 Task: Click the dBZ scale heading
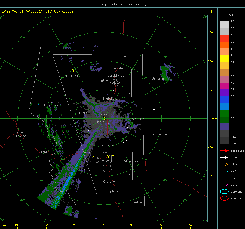(231, 14)
